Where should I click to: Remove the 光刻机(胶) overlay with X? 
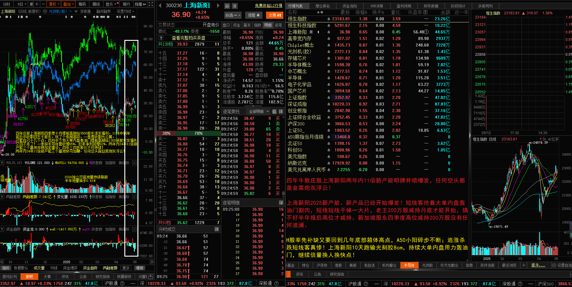click(70, 11)
